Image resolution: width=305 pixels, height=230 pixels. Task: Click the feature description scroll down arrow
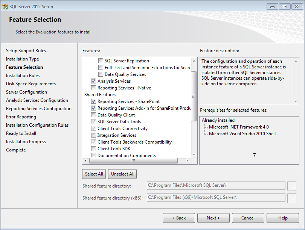296,101
